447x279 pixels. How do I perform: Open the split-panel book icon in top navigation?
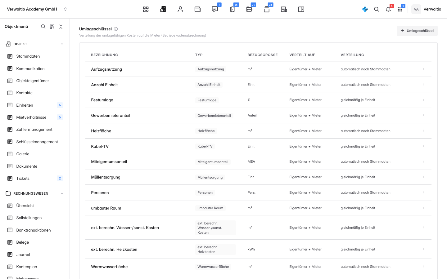coord(301,9)
